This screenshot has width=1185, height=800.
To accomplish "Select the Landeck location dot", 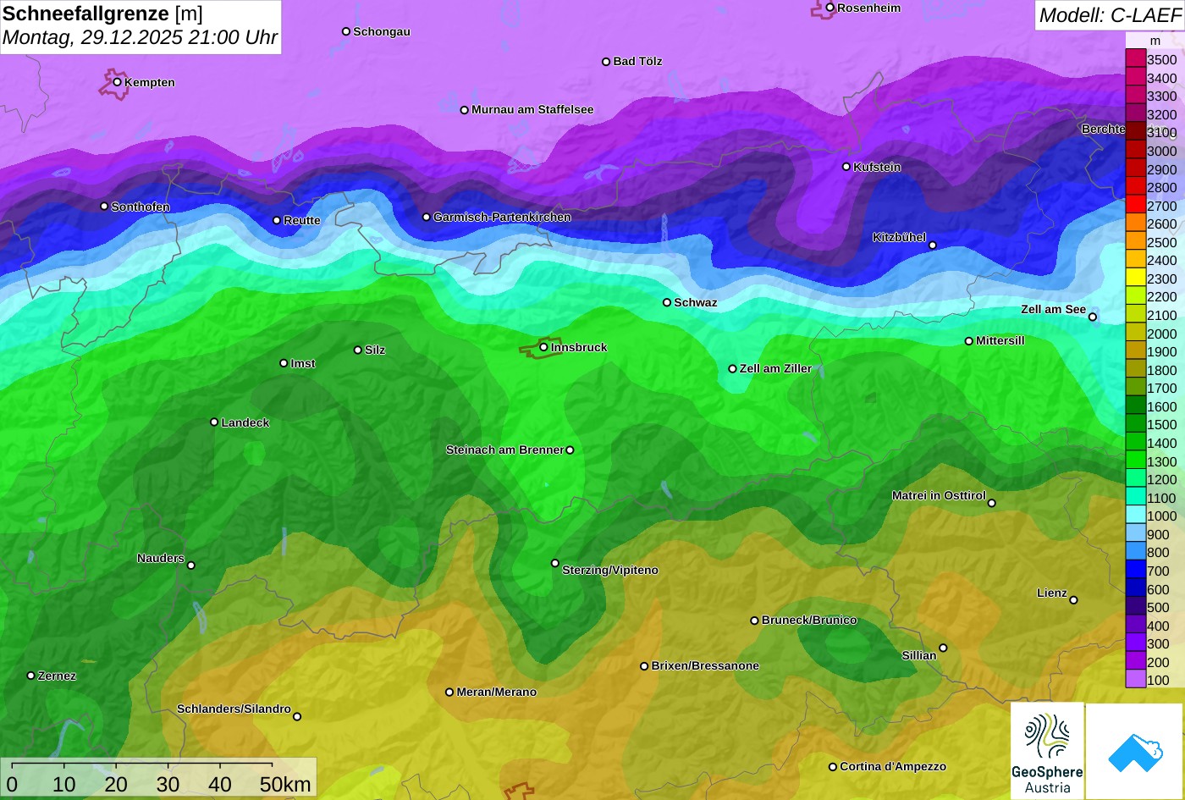I will click(214, 422).
